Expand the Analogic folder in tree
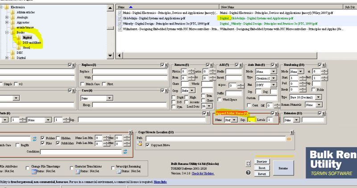Image resolution: width=357 pixels, height=188 pixels. click(7, 17)
